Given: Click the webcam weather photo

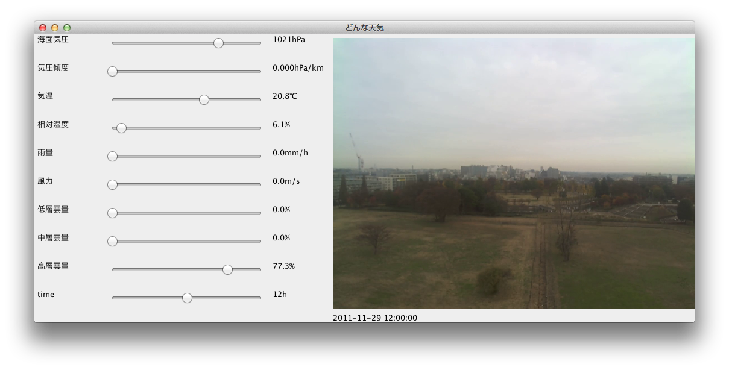Looking at the screenshot, I should click(x=514, y=174).
